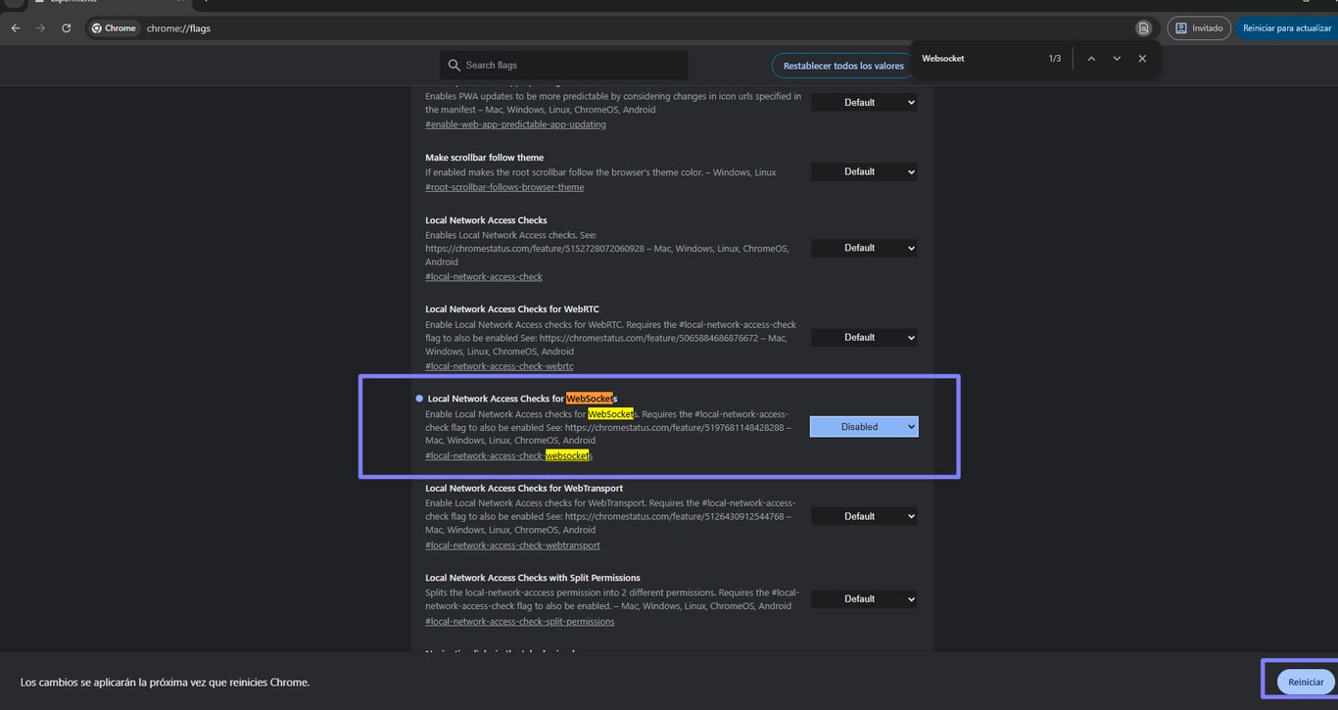Click the browser forward arrow

(40, 28)
